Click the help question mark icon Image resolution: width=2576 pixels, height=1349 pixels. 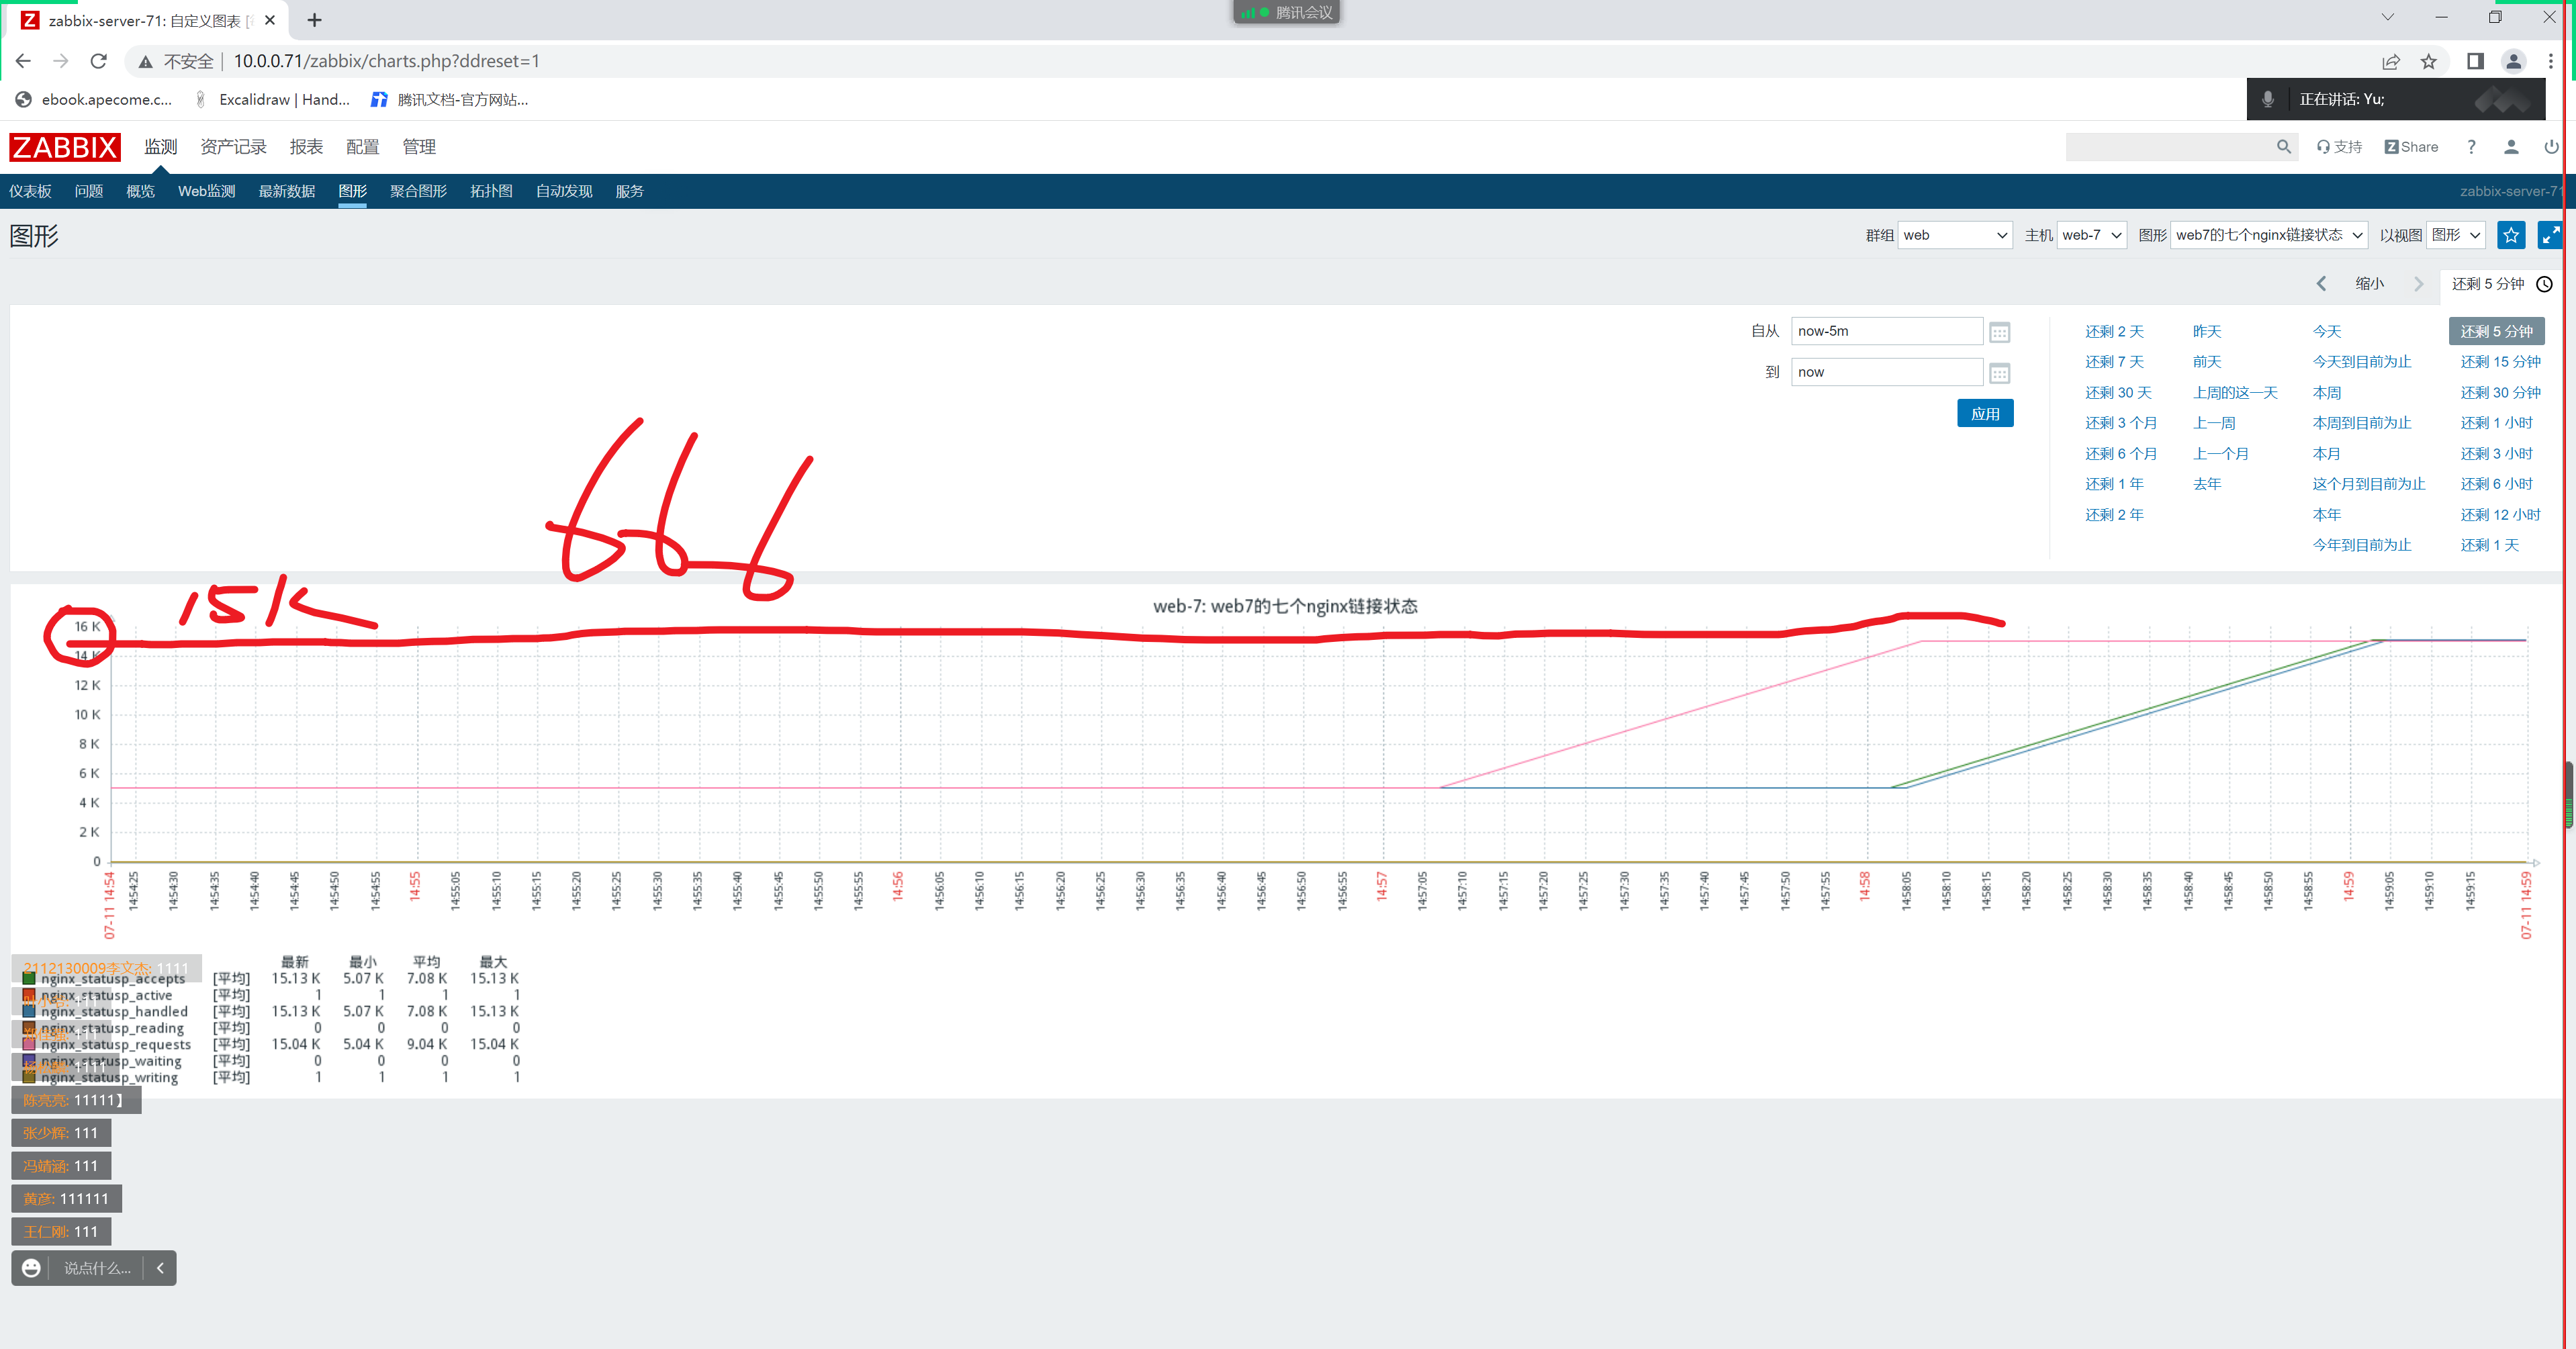click(x=2471, y=147)
